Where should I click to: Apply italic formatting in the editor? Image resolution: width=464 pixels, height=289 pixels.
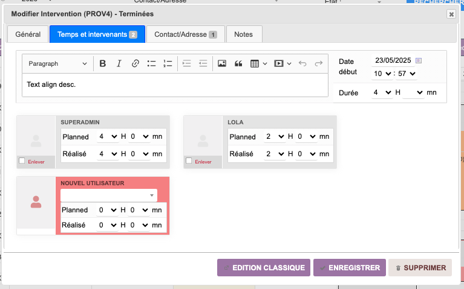(119, 63)
